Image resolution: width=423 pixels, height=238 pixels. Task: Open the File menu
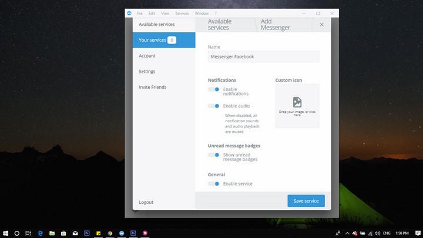click(139, 13)
